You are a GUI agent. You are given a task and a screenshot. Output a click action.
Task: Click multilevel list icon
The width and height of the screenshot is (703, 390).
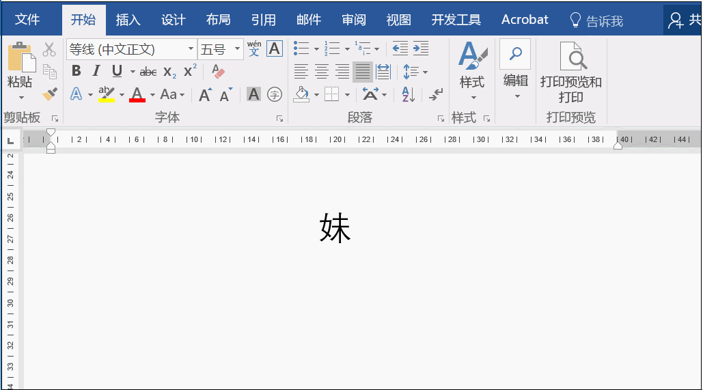(363, 48)
